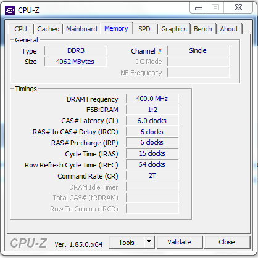The image size is (258, 258).
Task: Expand the Tools dropdown arrow
Action: point(149,242)
